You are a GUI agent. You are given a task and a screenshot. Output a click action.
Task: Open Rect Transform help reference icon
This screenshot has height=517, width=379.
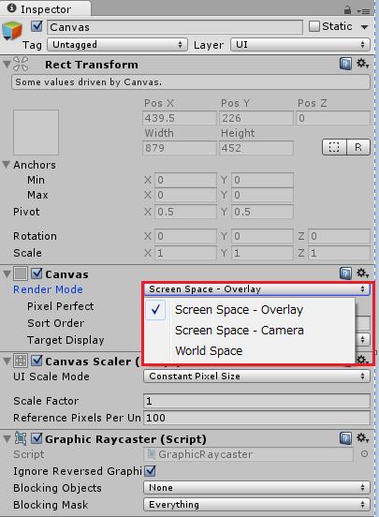click(345, 64)
